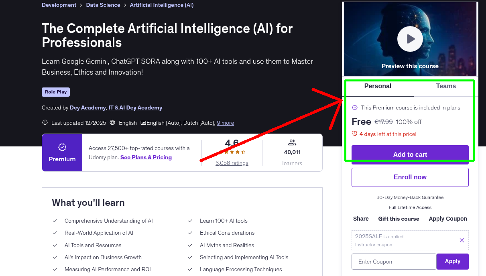Click Gift this course
The height and width of the screenshot is (276, 486).
pos(399,219)
